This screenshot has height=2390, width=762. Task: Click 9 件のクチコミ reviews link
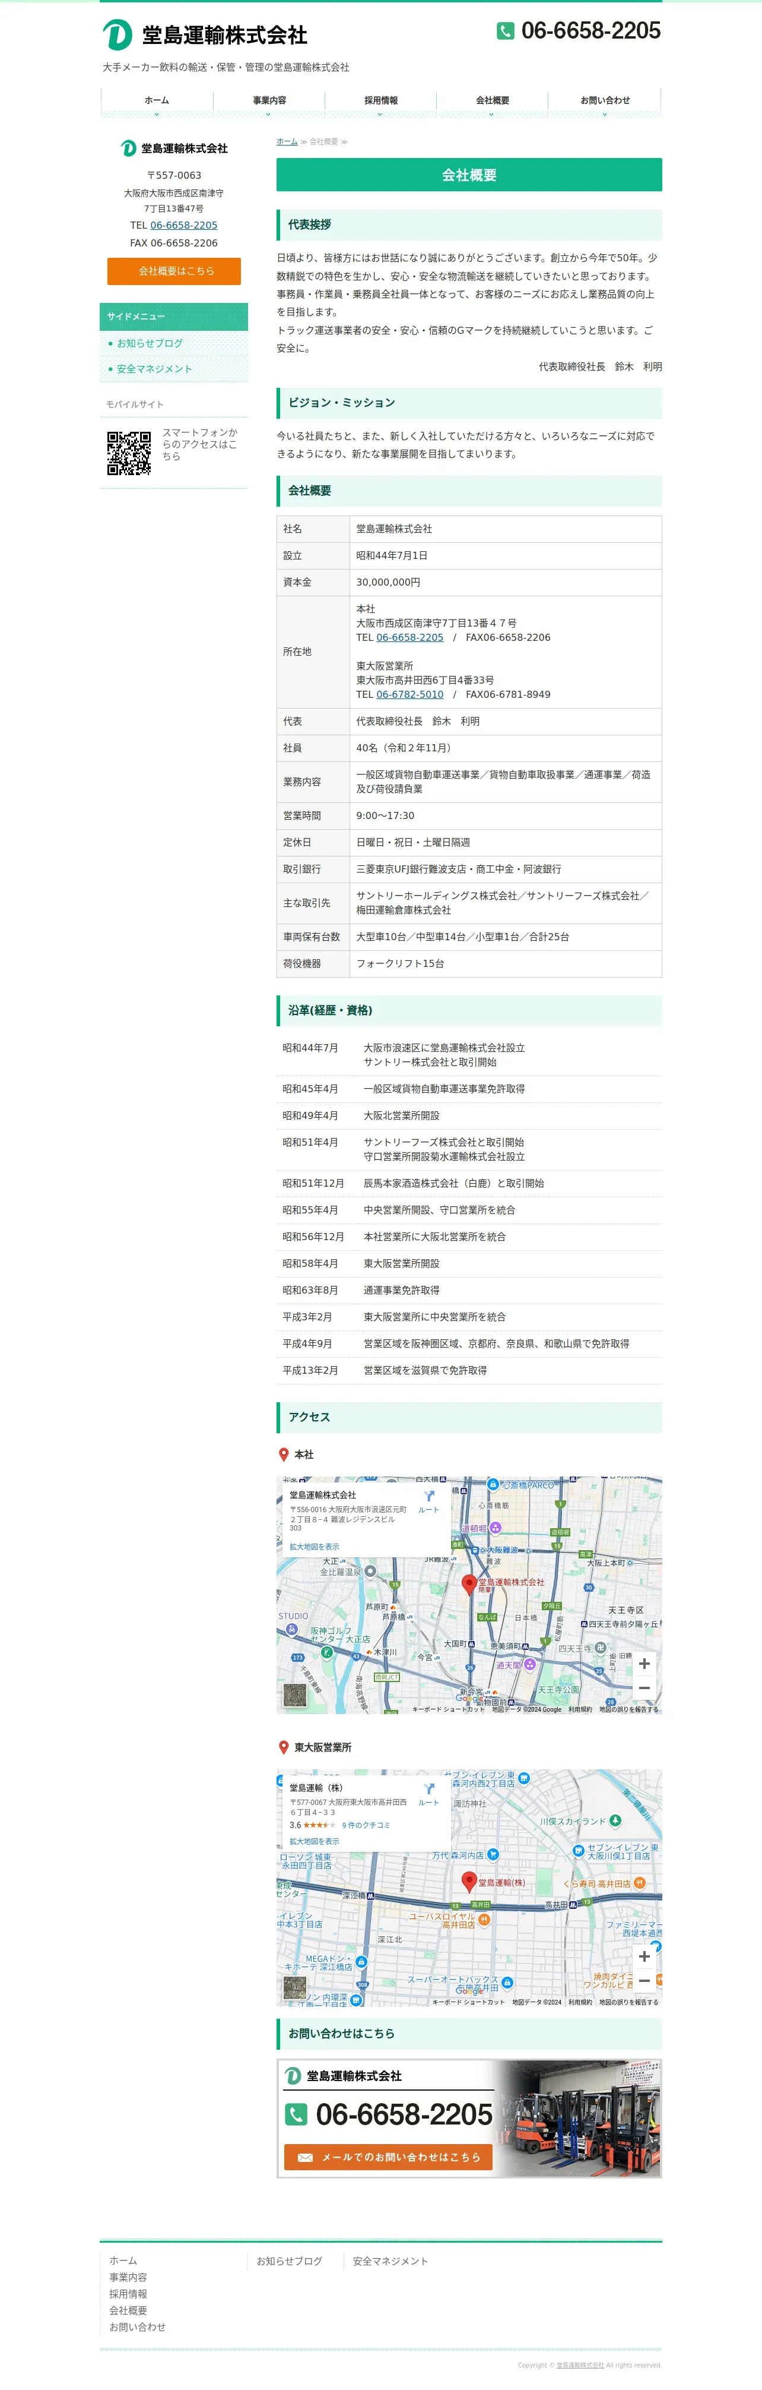pyautogui.click(x=365, y=1825)
